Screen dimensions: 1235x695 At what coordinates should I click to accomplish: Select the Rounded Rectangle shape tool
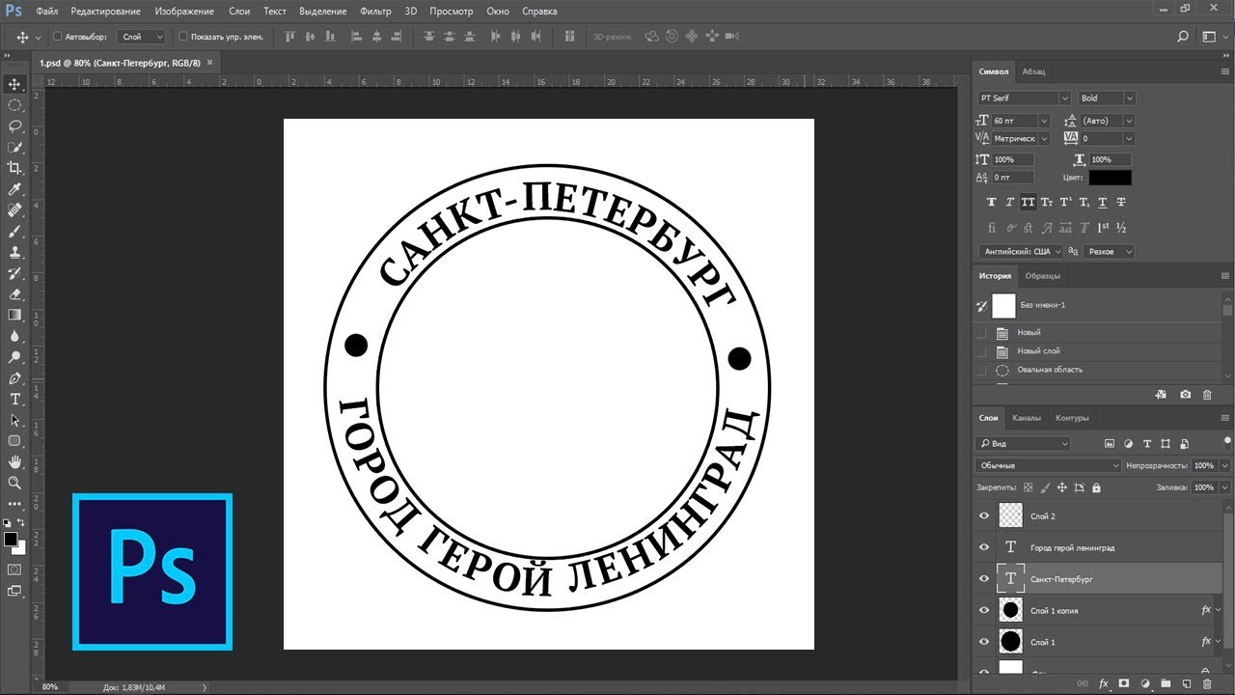click(x=14, y=441)
